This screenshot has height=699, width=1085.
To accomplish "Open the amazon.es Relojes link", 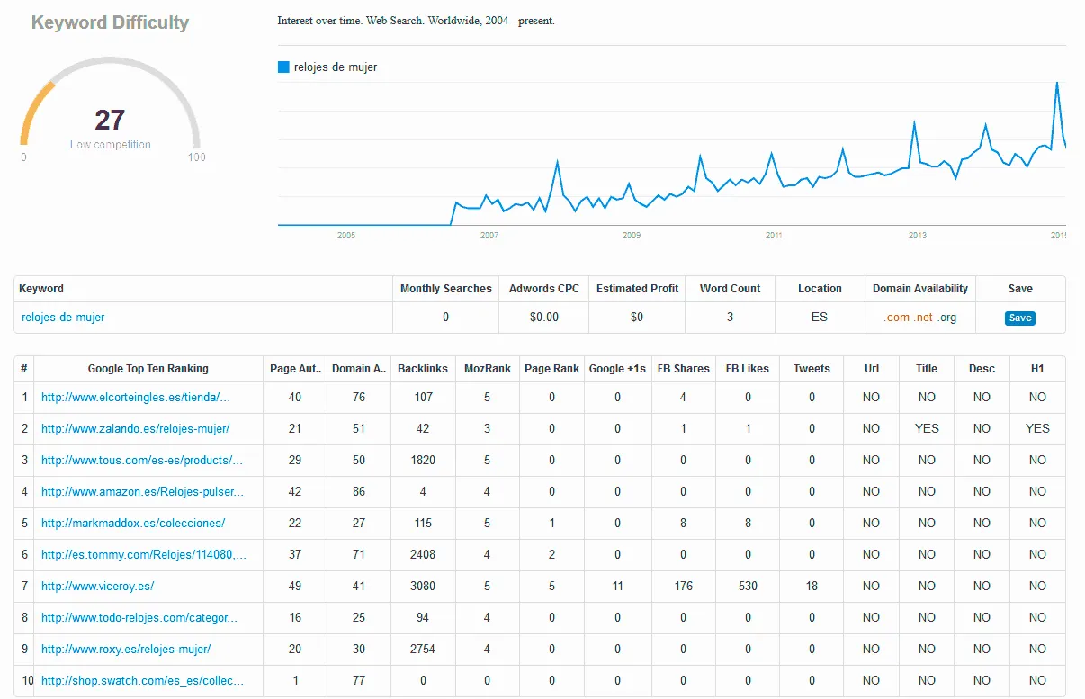I will tap(142, 491).
